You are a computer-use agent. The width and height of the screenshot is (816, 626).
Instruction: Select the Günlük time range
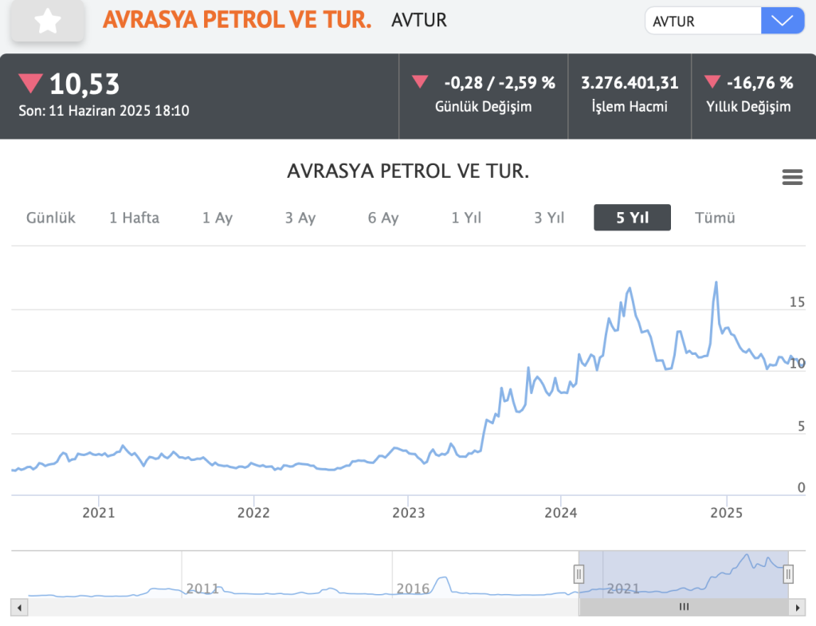[x=51, y=218]
